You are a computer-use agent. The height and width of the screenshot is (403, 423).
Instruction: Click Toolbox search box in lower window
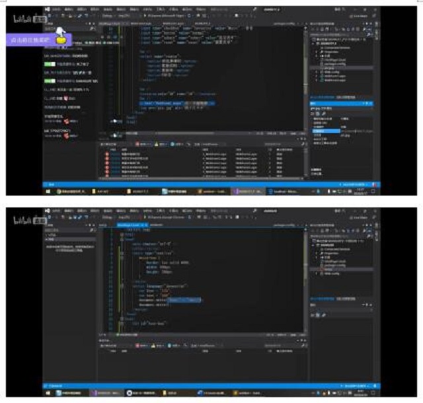point(70,230)
